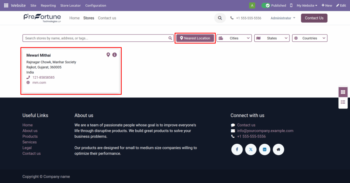The image size is (350, 183).
Task: Call store number 121-85858585
Action: [43, 78]
